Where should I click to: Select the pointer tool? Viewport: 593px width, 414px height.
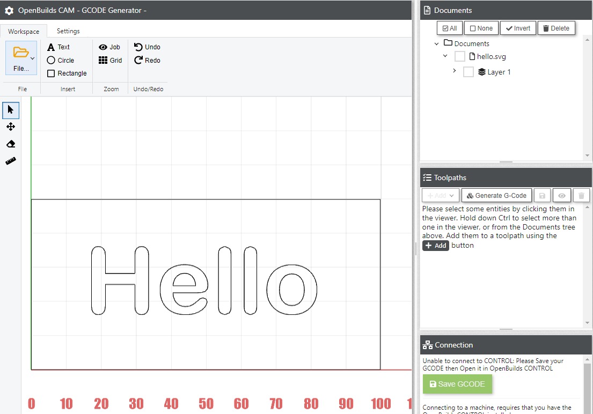click(11, 110)
